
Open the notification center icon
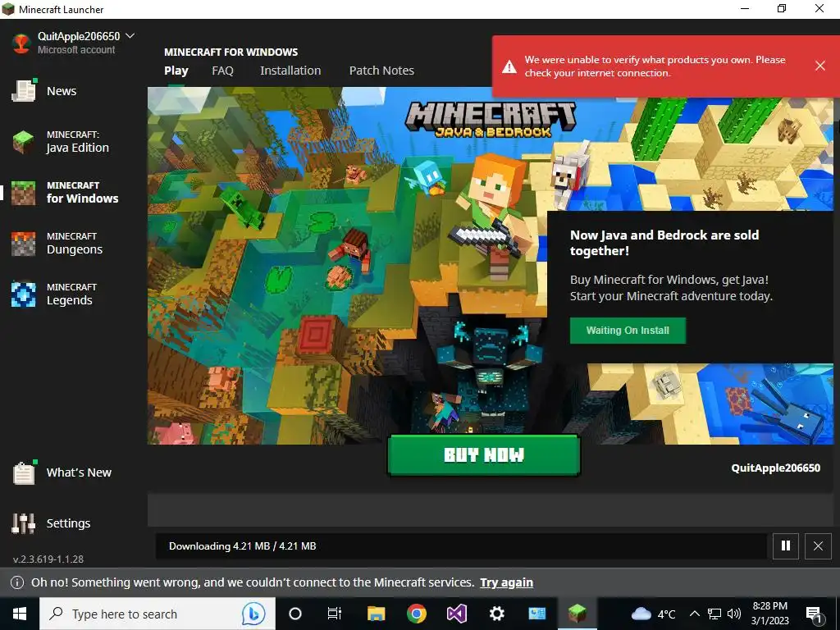pos(813,614)
